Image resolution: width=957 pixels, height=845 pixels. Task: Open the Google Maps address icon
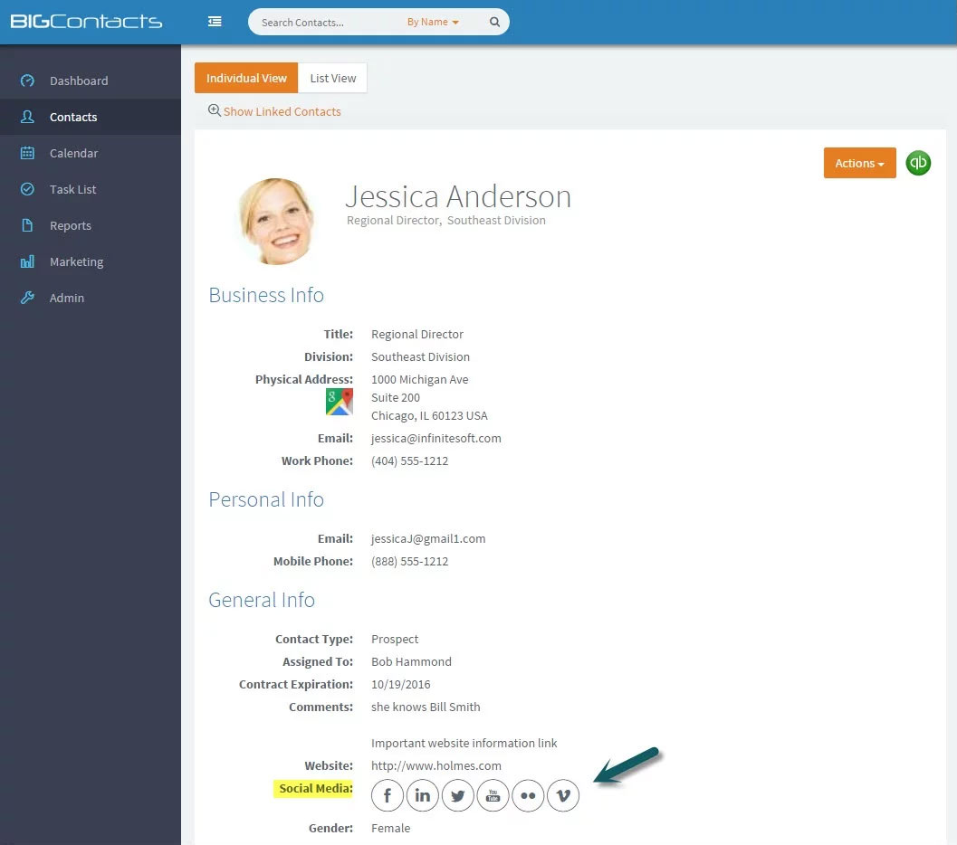pyautogui.click(x=340, y=402)
